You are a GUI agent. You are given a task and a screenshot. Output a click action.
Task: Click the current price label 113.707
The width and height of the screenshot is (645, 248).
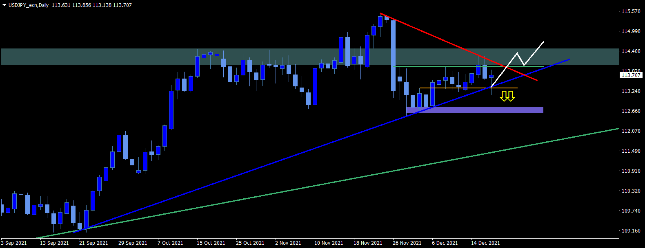(631, 75)
